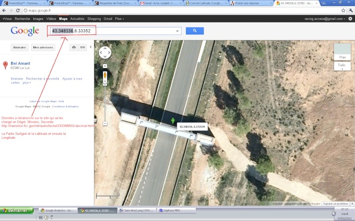The image size is (355, 221).
Task: Click the red marker A pin icon
Action: (x=5, y=65)
